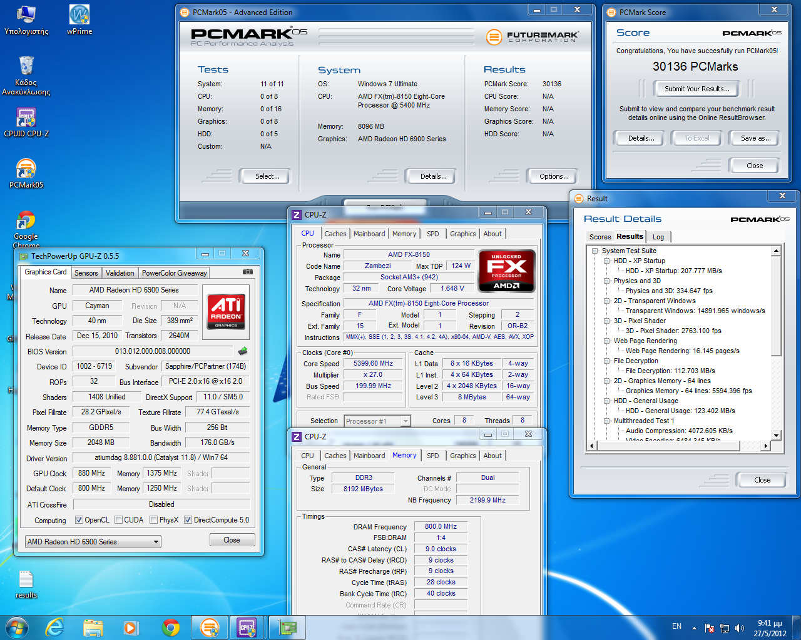
Task: Collapse the 2D - Transparent Windows node
Action: pyautogui.click(x=607, y=301)
